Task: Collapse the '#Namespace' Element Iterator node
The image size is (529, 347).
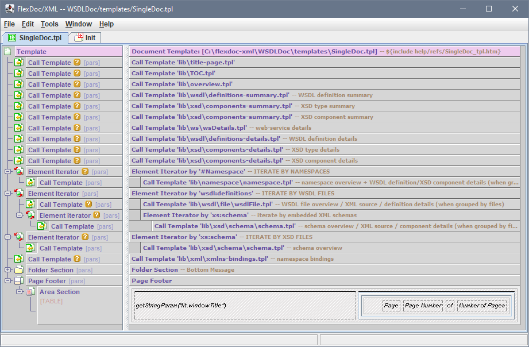Action: [7, 172]
